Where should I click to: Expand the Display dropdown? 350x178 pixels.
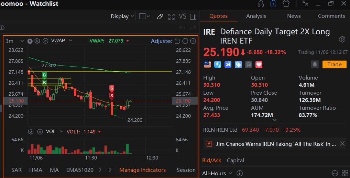coord(122,16)
